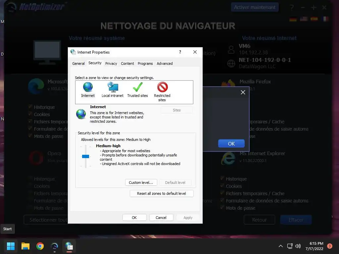
Task: Open the Advanced tab
Action: tap(165, 63)
